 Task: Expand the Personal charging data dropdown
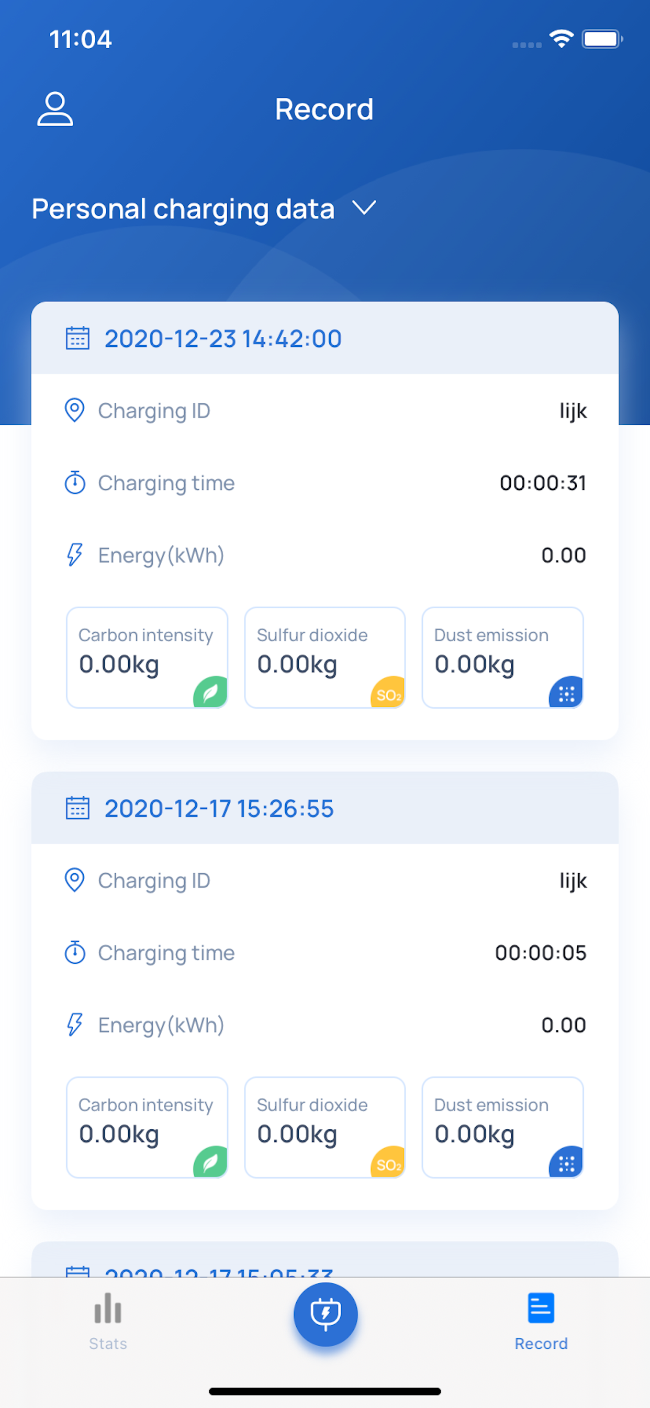[364, 208]
